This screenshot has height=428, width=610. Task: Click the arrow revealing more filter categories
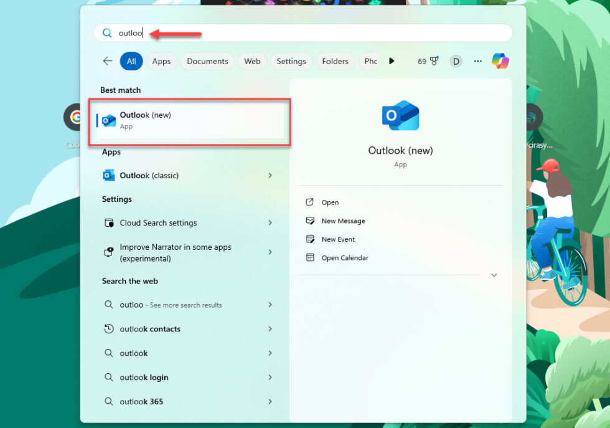click(x=392, y=60)
